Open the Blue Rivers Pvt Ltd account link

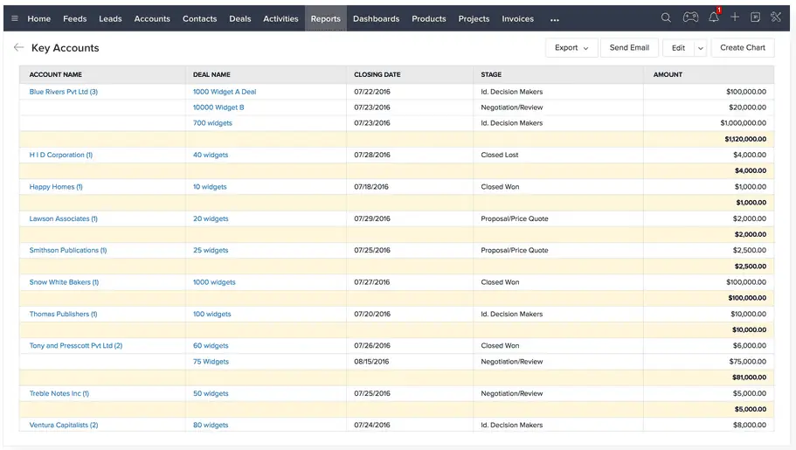(63, 92)
